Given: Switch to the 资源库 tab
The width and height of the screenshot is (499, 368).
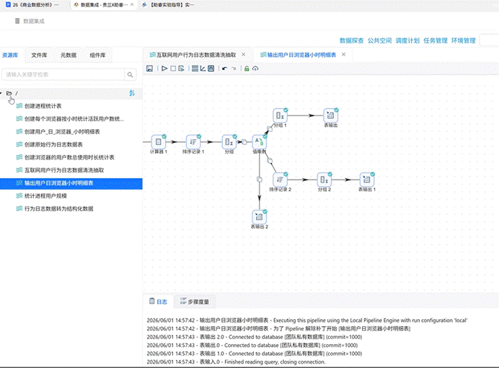Looking at the screenshot, I should click(10, 55).
